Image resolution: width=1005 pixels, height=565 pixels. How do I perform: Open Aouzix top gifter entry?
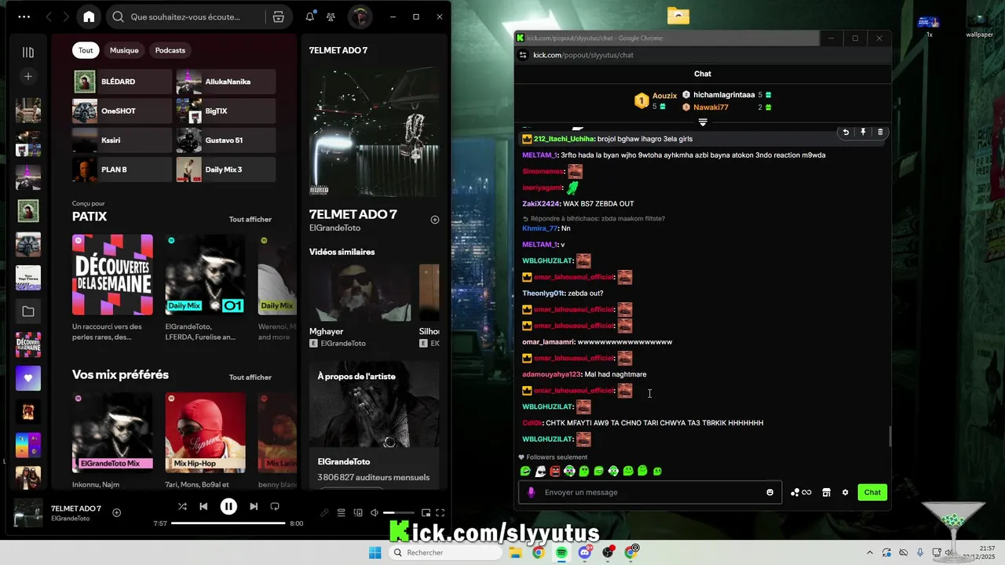pos(656,100)
